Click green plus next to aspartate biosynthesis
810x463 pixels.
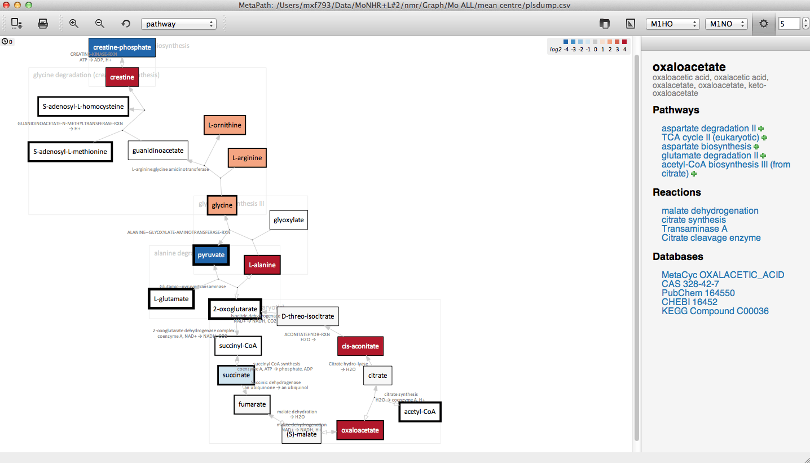click(757, 147)
